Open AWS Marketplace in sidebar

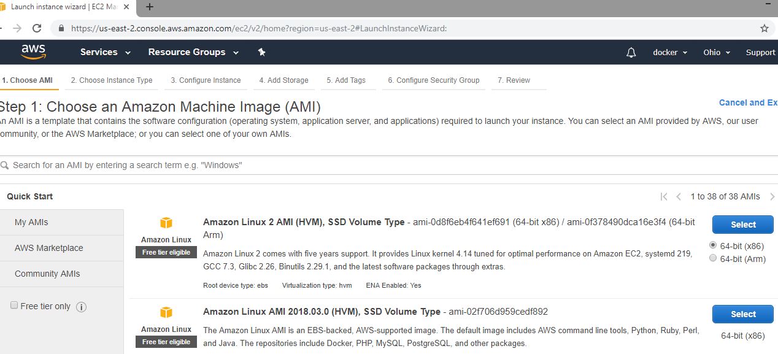61,248
